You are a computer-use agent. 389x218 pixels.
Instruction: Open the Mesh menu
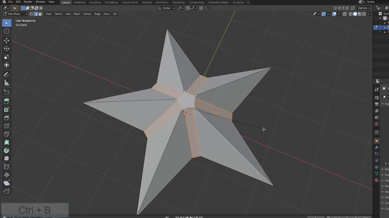point(77,14)
